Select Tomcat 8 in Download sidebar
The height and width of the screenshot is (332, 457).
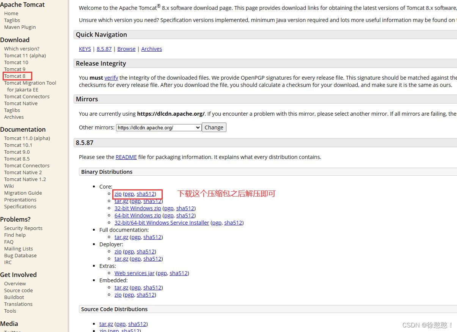(x=15, y=76)
